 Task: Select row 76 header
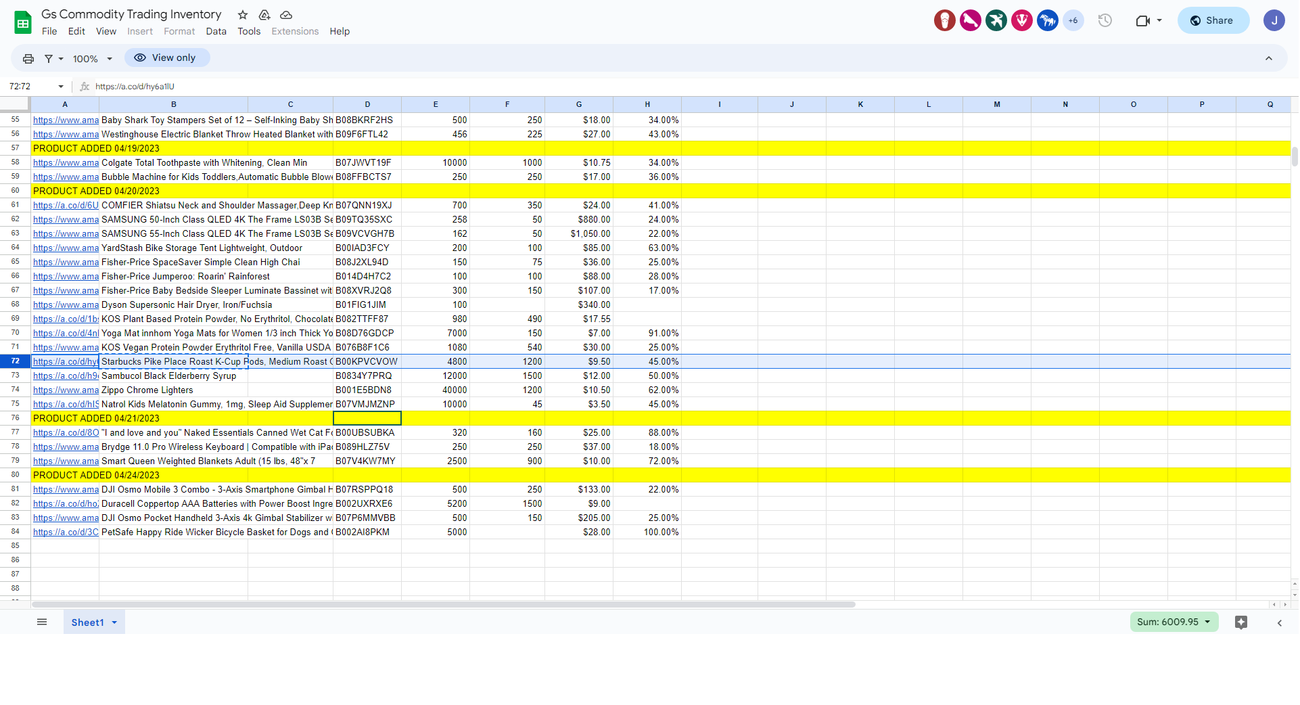click(x=15, y=418)
